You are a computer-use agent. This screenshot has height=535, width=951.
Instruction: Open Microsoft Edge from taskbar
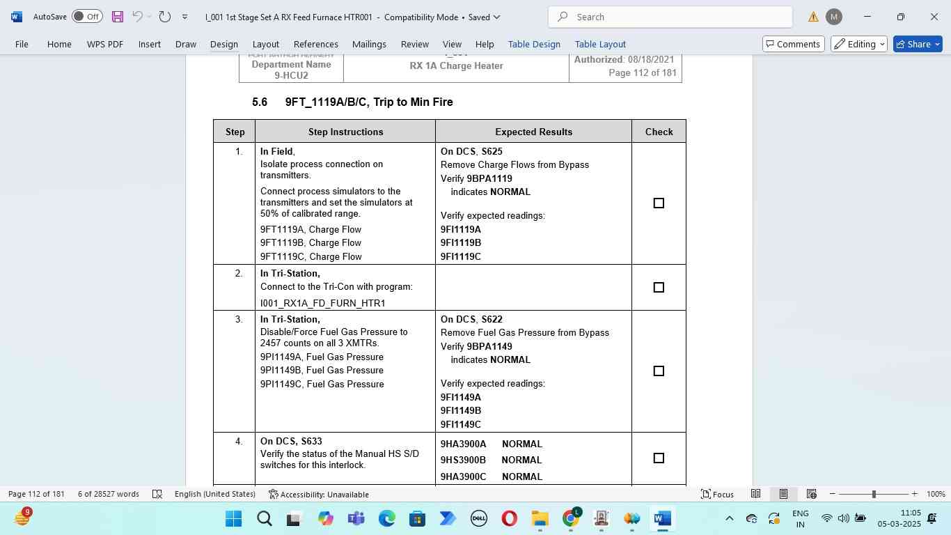[x=386, y=519]
